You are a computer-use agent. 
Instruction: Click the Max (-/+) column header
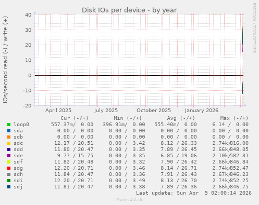[234, 118]
